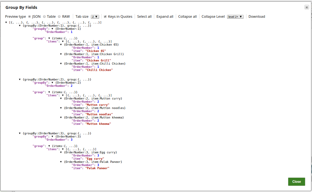Viewport: 312px width, 192px height.
Task: Click Expand all in the toolbar
Action: 165,16
